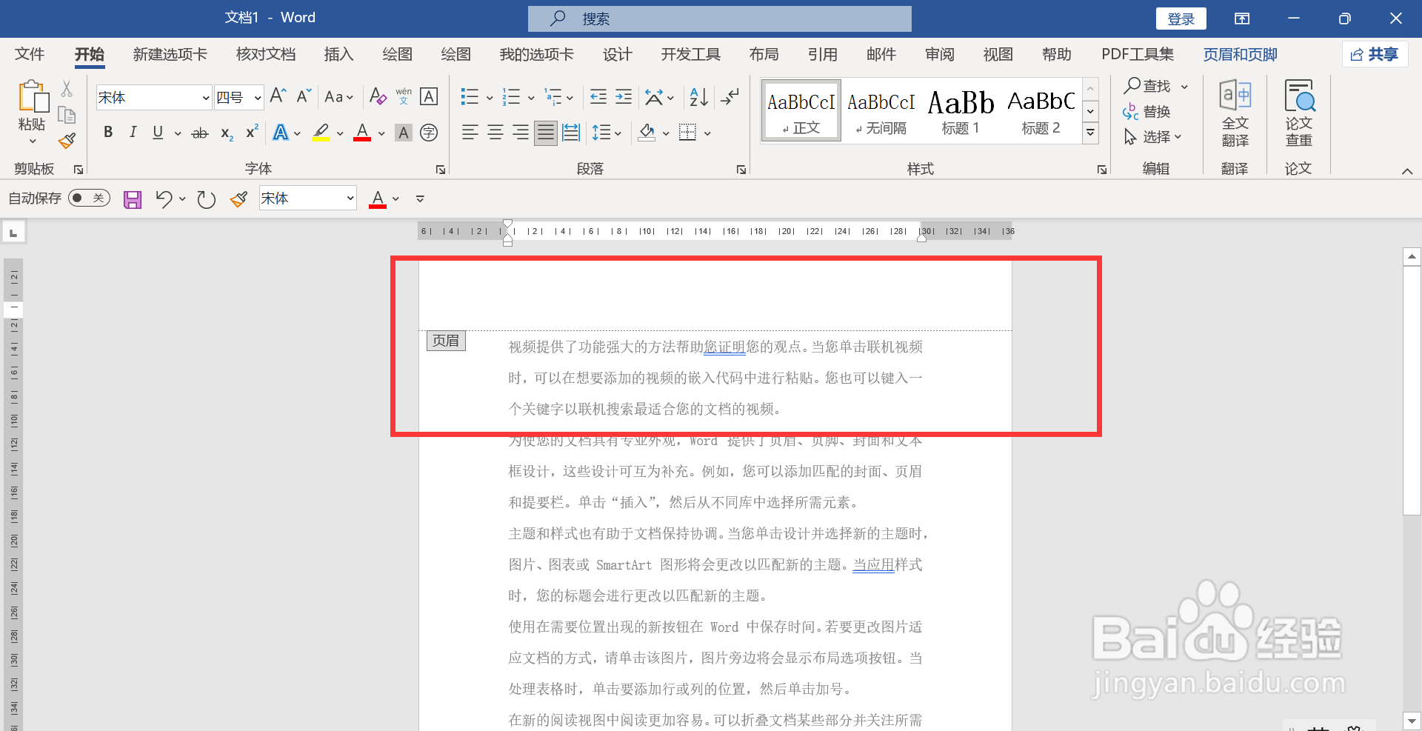Click the enclosed character icon
The width and height of the screenshot is (1422, 731).
429,133
